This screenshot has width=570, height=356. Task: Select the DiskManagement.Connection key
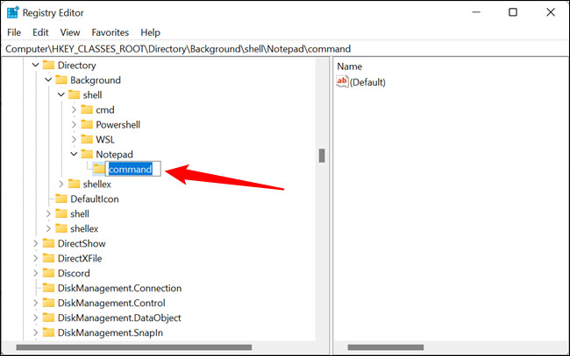119,288
